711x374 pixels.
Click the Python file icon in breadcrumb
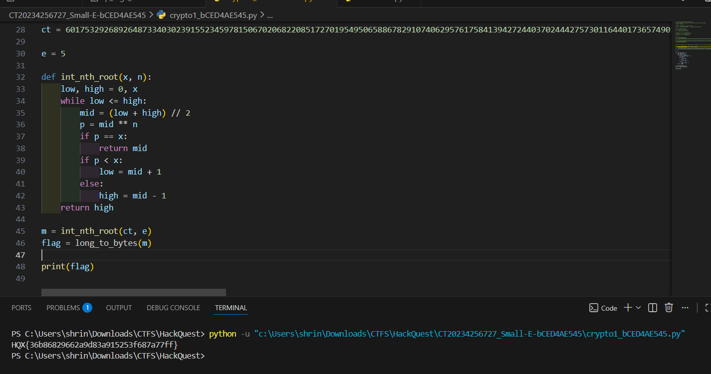pos(161,15)
